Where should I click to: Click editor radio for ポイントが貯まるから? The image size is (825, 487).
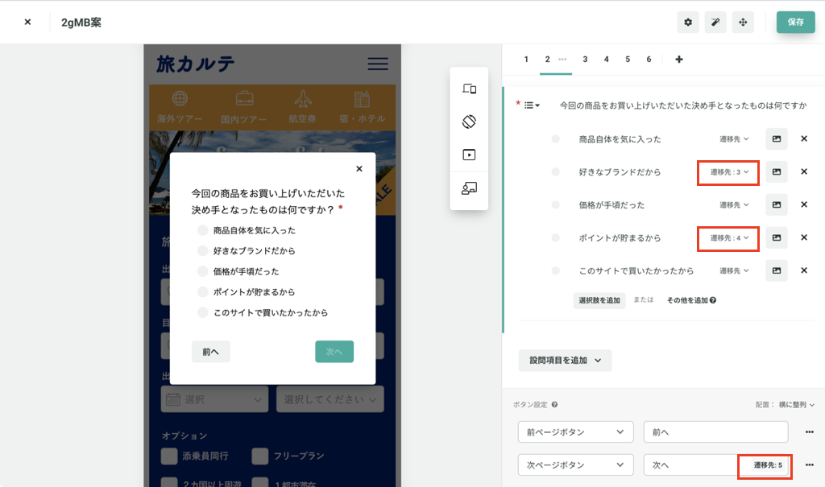coord(555,237)
